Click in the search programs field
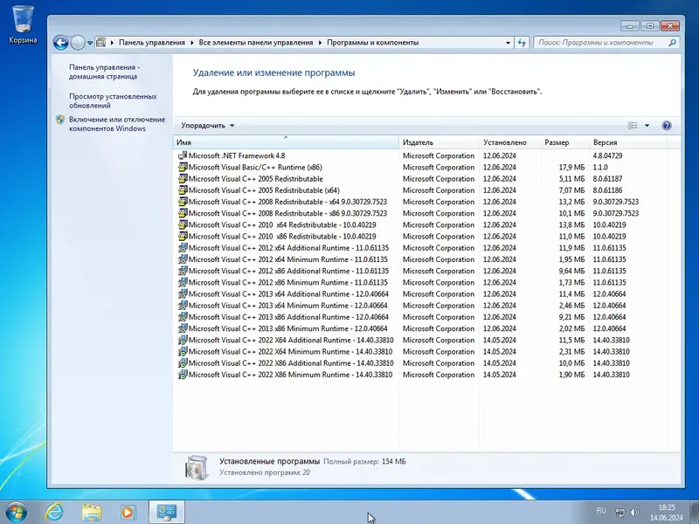Image resolution: width=699 pixels, height=524 pixels. 601,43
